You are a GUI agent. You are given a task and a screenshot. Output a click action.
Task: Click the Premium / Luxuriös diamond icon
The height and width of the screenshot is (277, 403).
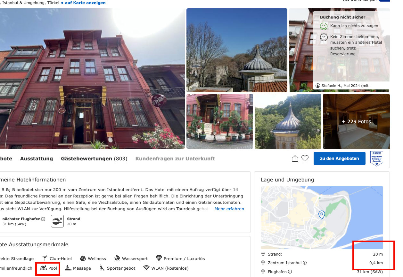coord(159,258)
